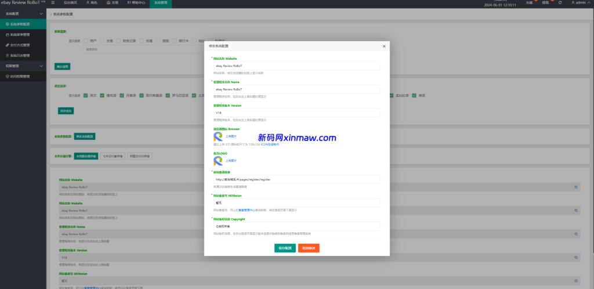This screenshot has width=594, height=289.
Task: Open 支付方式管理 in the sidebar
Action: [23, 45]
